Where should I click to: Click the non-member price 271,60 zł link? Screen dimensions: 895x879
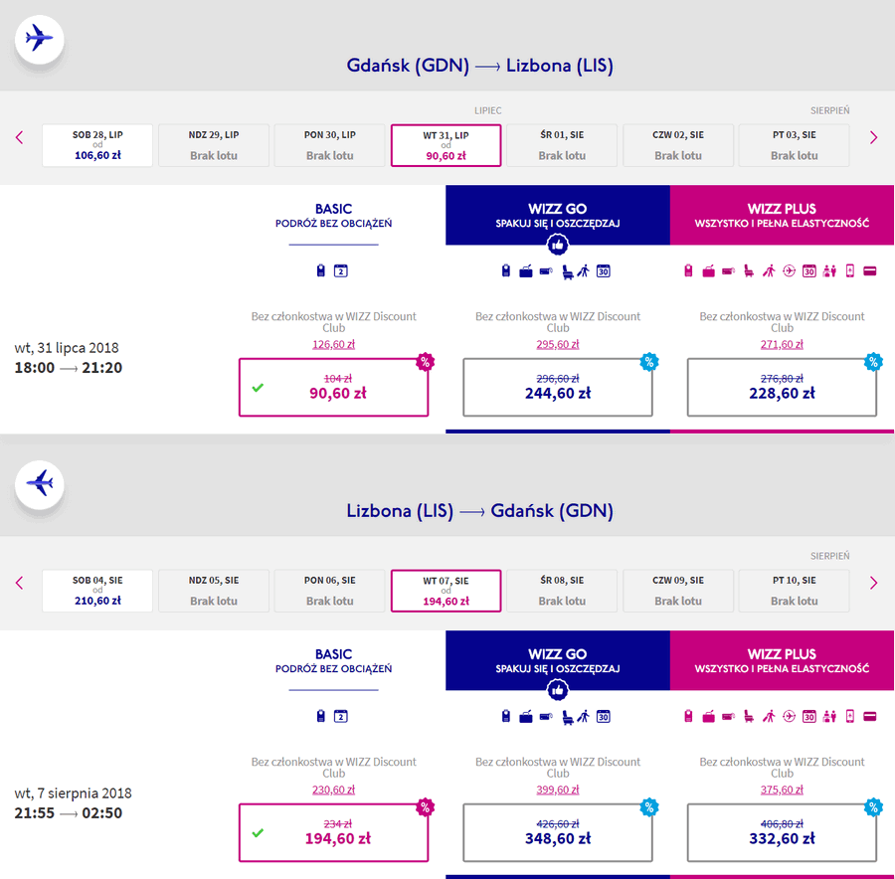(782, 344)
